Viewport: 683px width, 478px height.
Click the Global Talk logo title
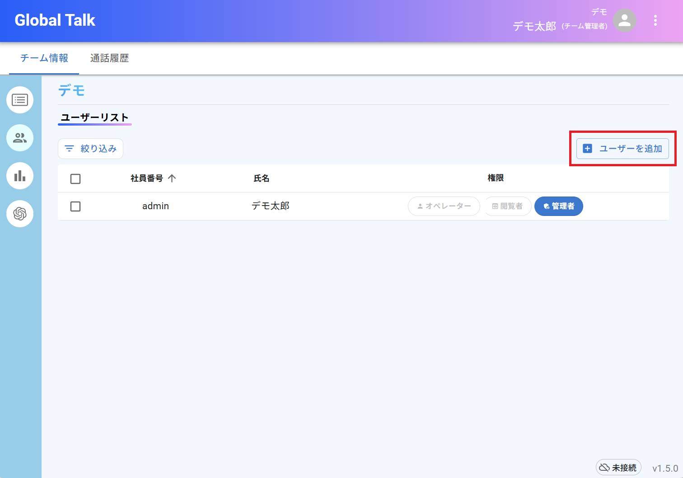(55, 20)
